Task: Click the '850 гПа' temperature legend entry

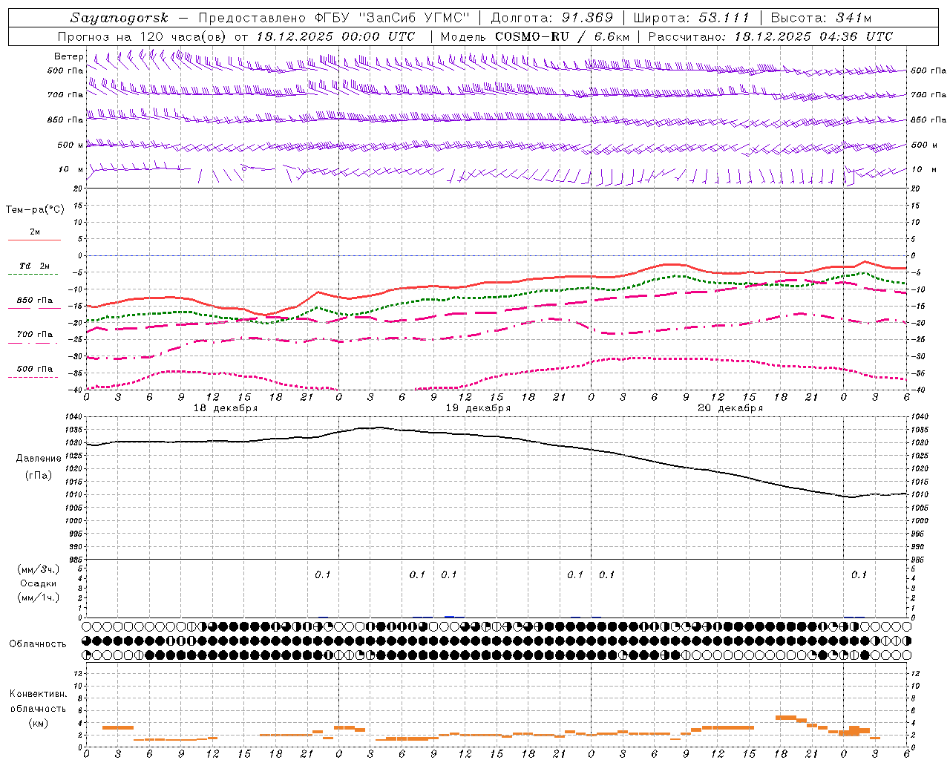Action: click(34, 301)
